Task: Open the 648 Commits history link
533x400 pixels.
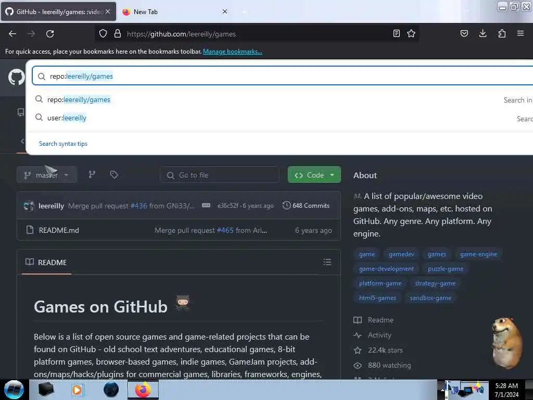Action: click(306, 205)
